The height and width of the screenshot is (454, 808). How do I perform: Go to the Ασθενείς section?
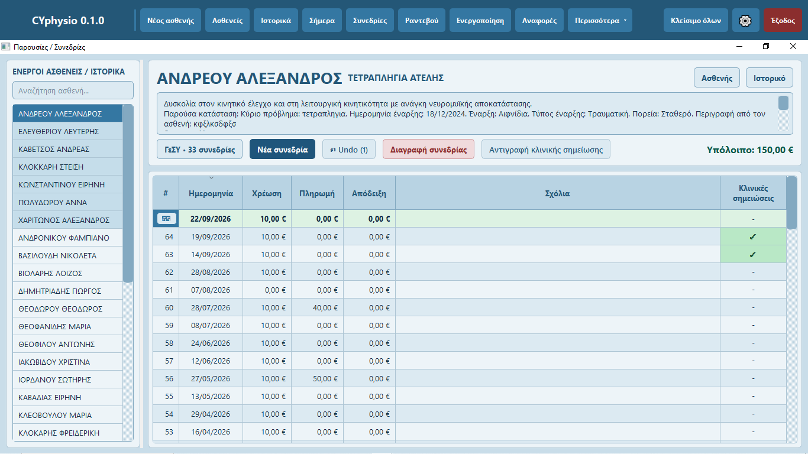(x=228, y=20)
